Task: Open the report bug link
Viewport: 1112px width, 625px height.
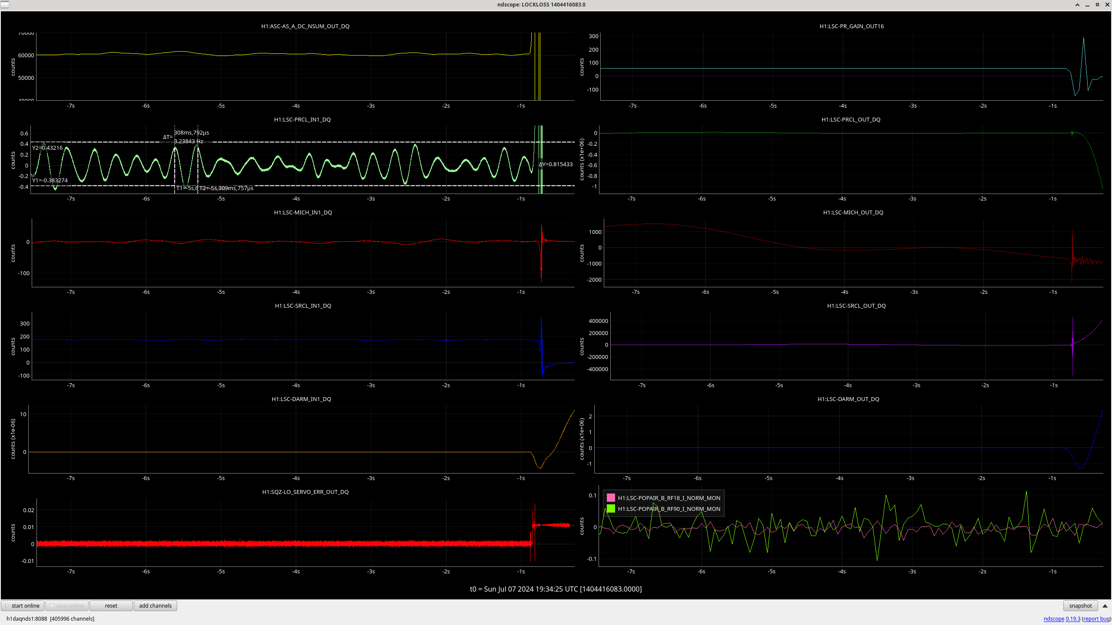Action: pos(1096,618)
